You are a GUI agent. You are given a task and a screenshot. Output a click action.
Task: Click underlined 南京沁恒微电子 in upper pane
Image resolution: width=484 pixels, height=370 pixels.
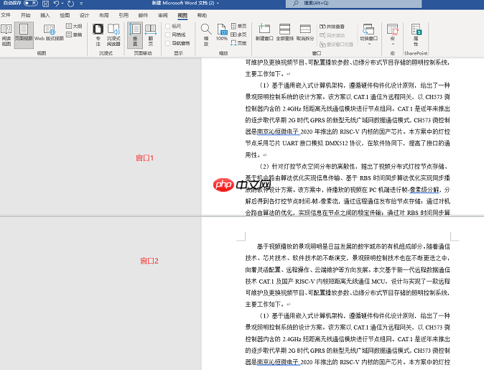[278, 132]
